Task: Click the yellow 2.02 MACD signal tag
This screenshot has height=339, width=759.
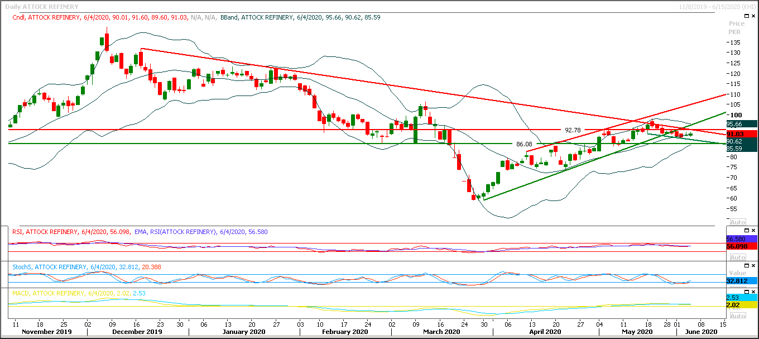Action: (x=741, y=305)
